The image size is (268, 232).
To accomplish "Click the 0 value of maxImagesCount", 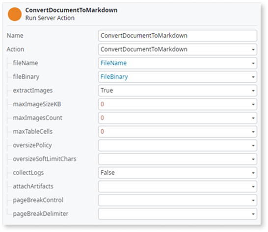I will [x=102, y=118].
